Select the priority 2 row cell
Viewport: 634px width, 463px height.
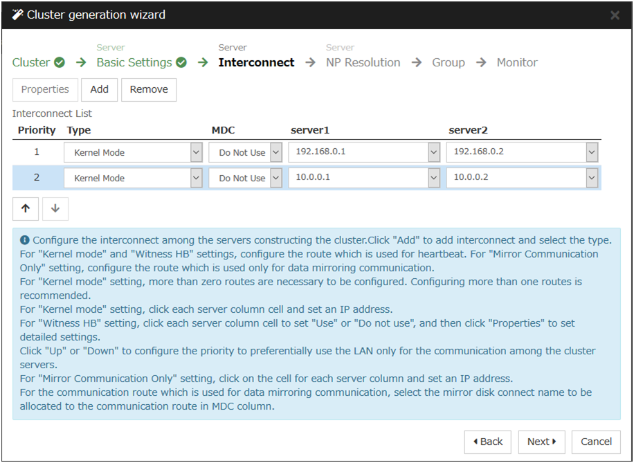point(37,178)
